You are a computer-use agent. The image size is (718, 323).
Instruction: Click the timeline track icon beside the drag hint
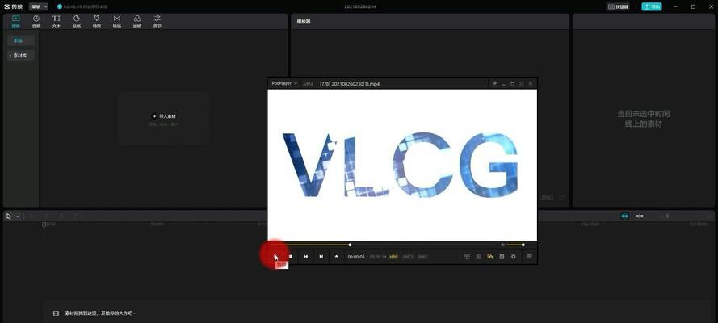coord(56,313)
